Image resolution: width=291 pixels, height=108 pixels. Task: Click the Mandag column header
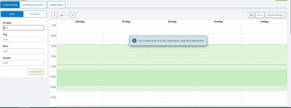(80, 22)
